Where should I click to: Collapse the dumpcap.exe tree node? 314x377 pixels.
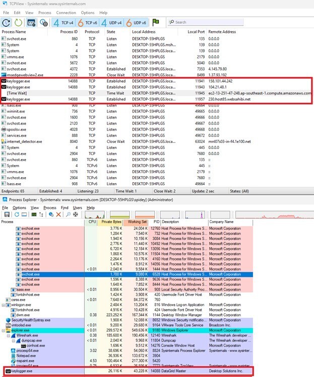[x=14, y=341]
